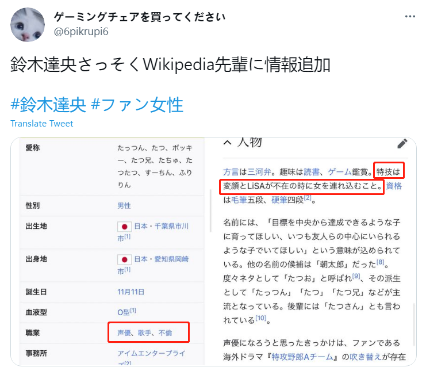Open footnote [10] after れている
Image resolution: width=426 pixels, height=371 pixels.
[261, 318]
